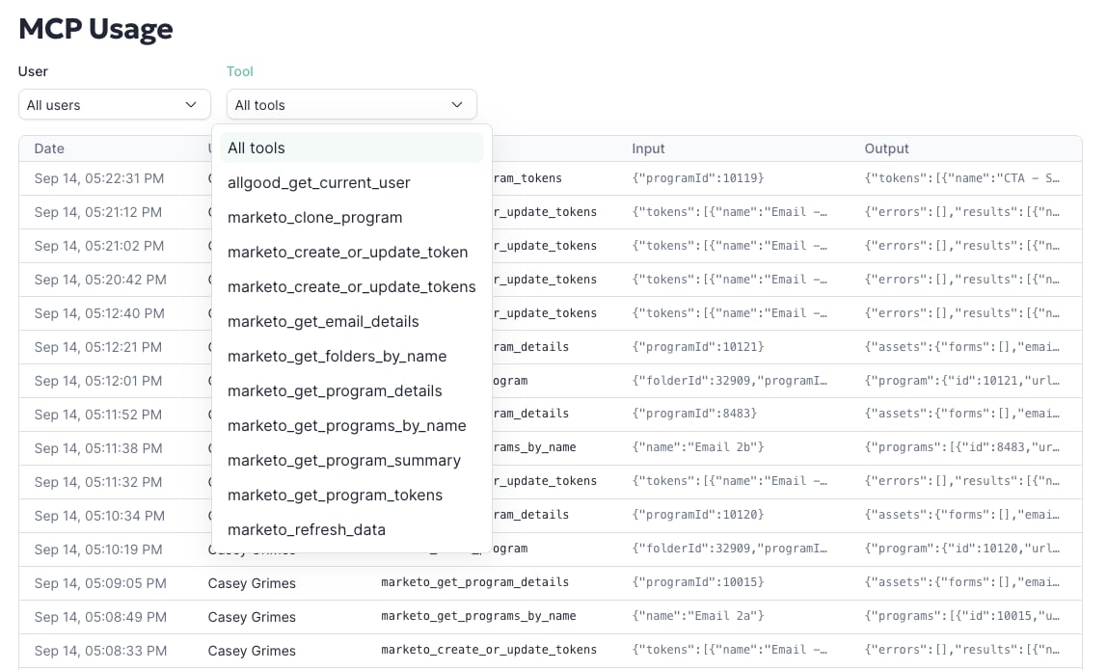Click folderId input in 05:12:01 PM row
Image resolution: width=1107 pixels, height=670 pixels.
point(730,381)
